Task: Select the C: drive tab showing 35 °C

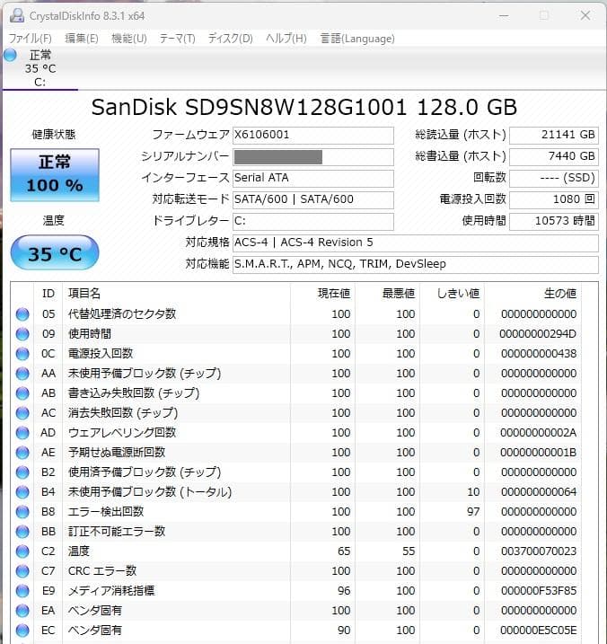Action: pyautogui.click(x=40, y=68)
